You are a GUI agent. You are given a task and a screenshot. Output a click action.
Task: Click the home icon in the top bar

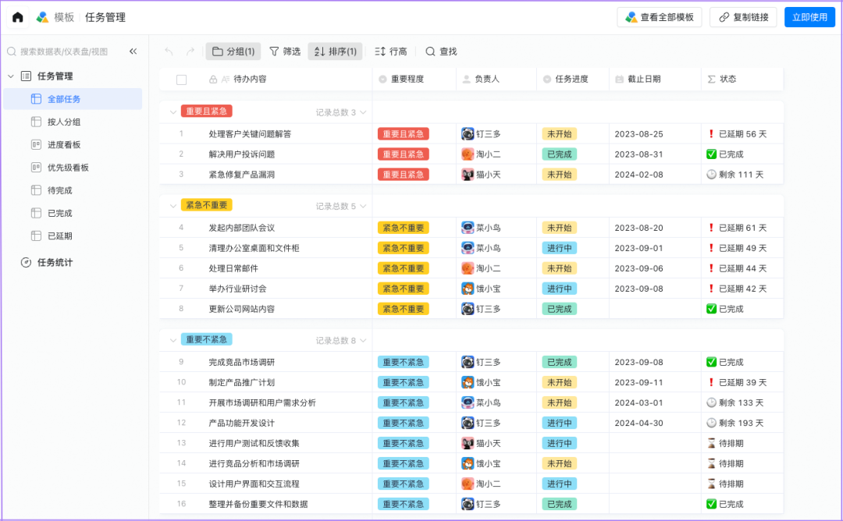point(17,17)
